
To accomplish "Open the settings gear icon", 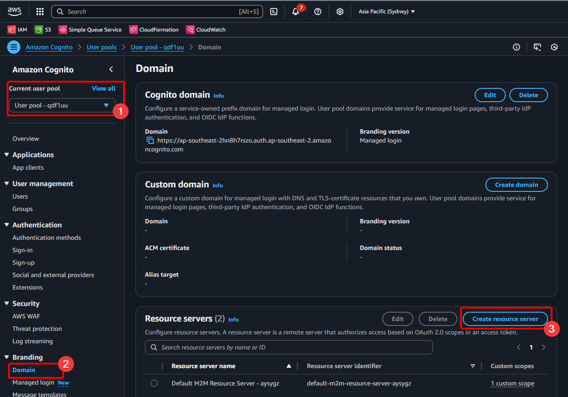I will click(340, 12).
